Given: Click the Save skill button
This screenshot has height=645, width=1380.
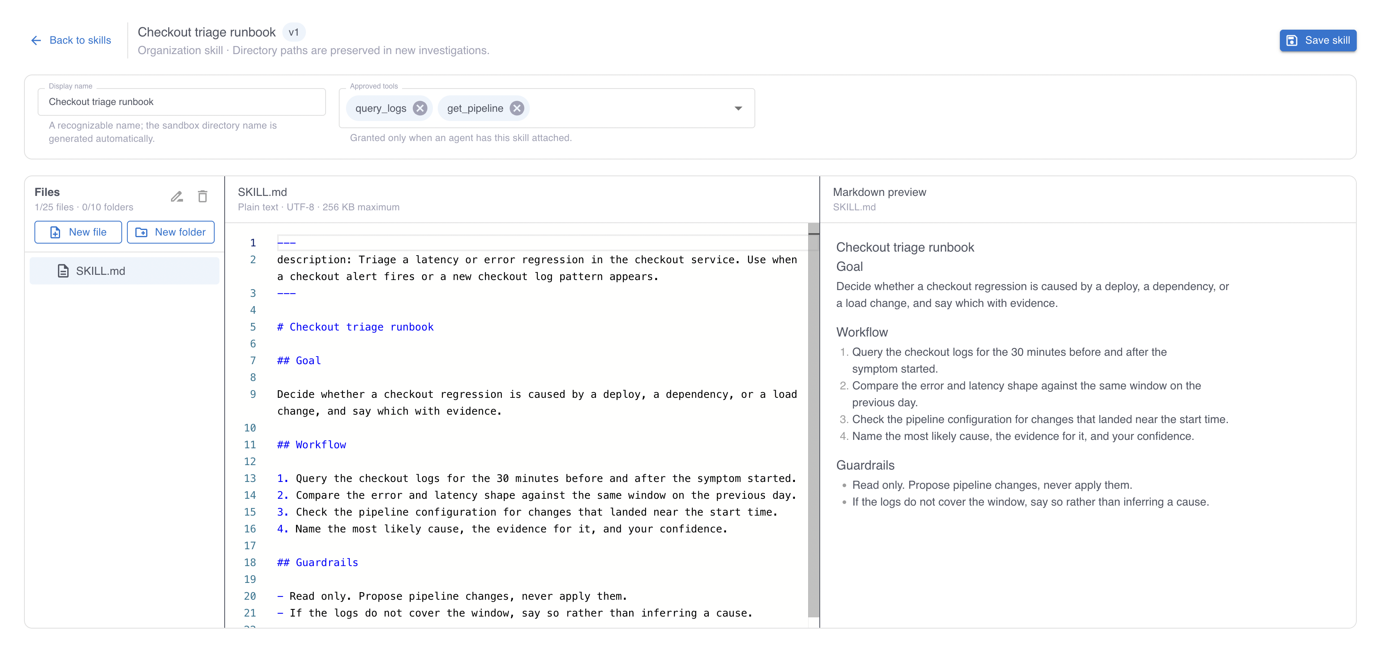Looking at the screenshot, I should coord(1317,40).
